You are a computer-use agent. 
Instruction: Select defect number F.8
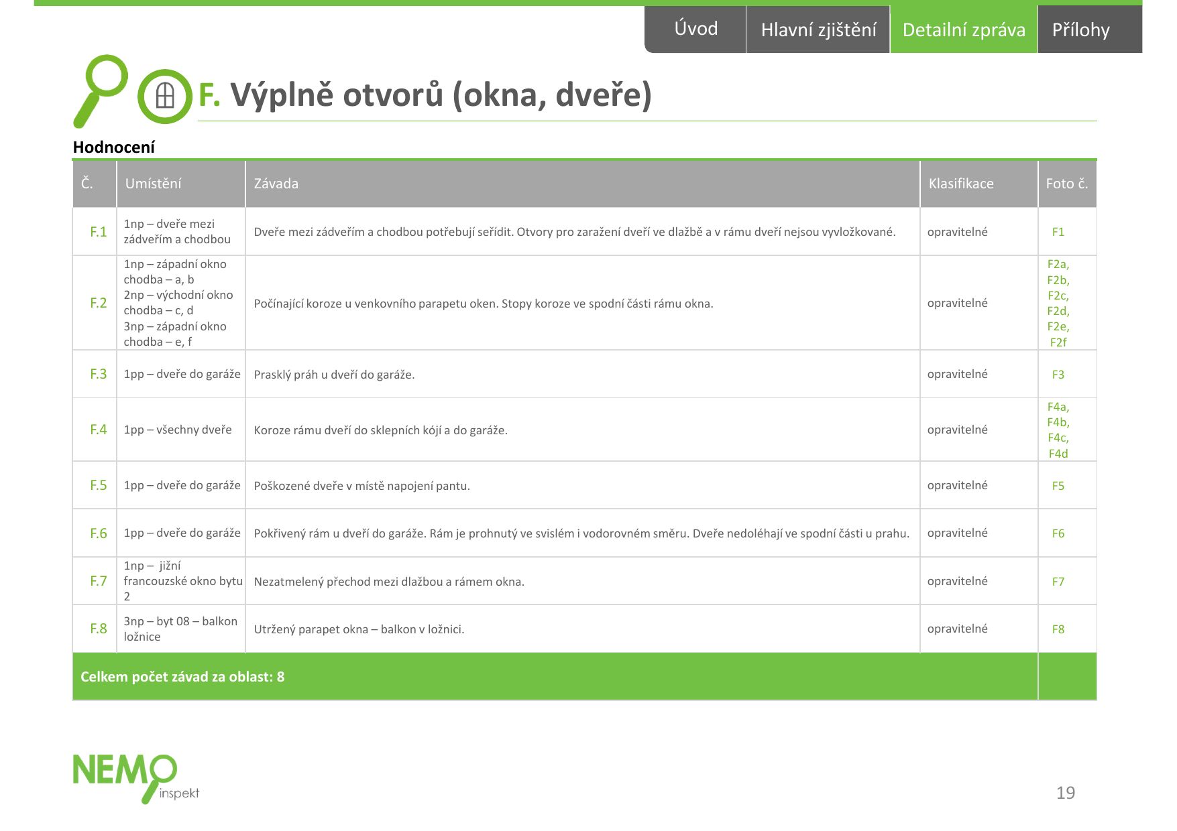coord(98,629)
